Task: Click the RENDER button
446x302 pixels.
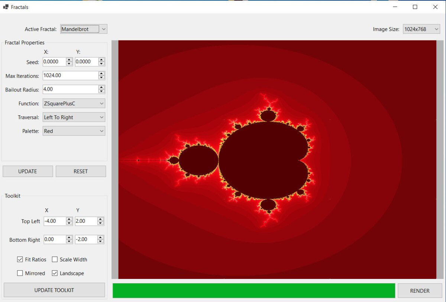Action: [420, 291]
